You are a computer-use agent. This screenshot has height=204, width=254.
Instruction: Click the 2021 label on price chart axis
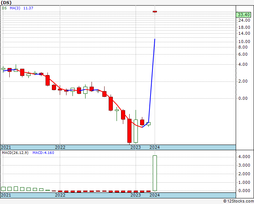(6, 147)
